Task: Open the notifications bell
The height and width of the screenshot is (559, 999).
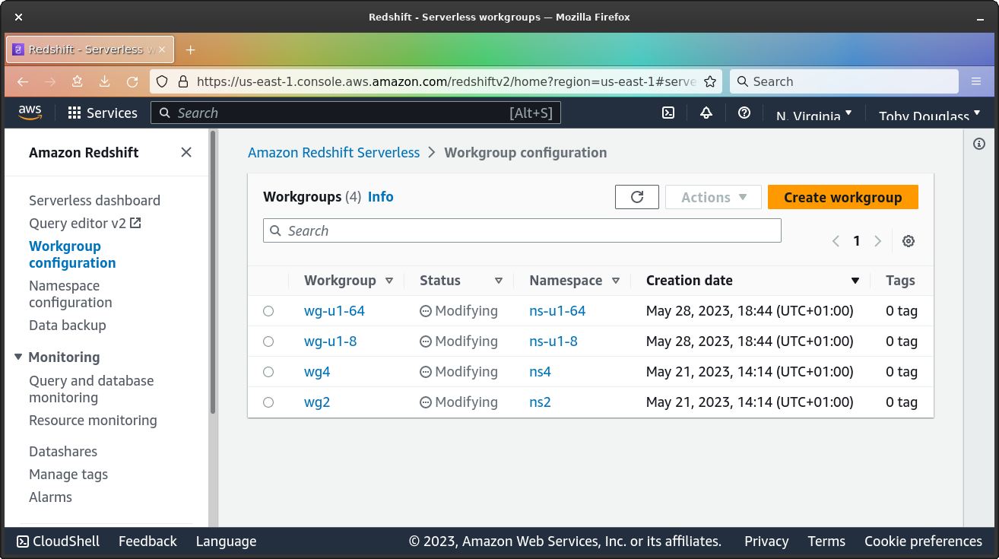Action: coord(706,113)
